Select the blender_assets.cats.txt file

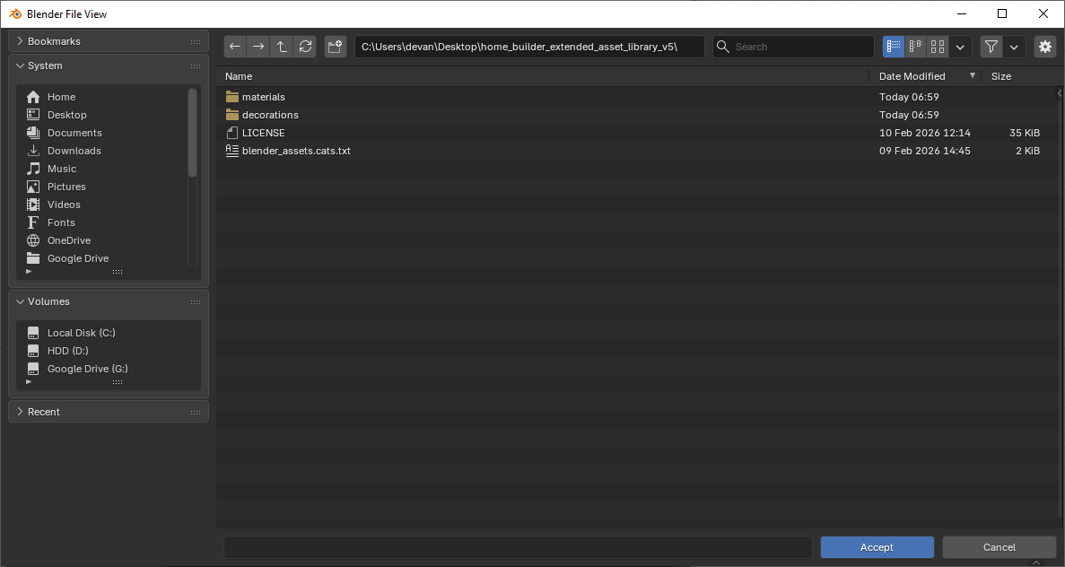point(295,151)
